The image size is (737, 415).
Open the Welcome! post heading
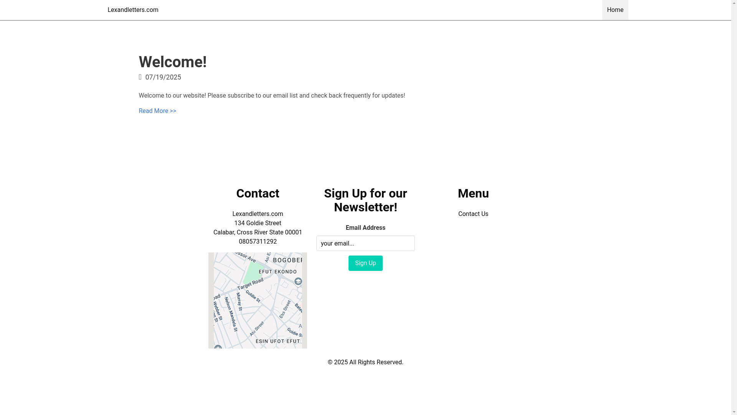[x=173, y=62]
